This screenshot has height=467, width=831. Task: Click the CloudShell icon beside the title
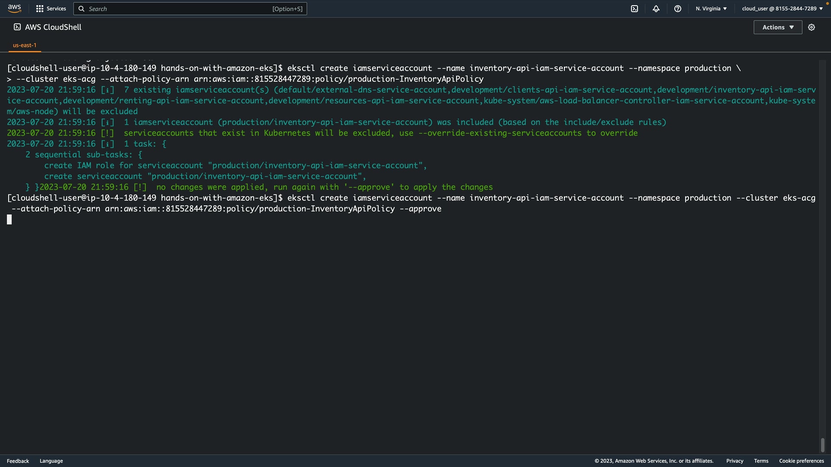tap(17, 27)
